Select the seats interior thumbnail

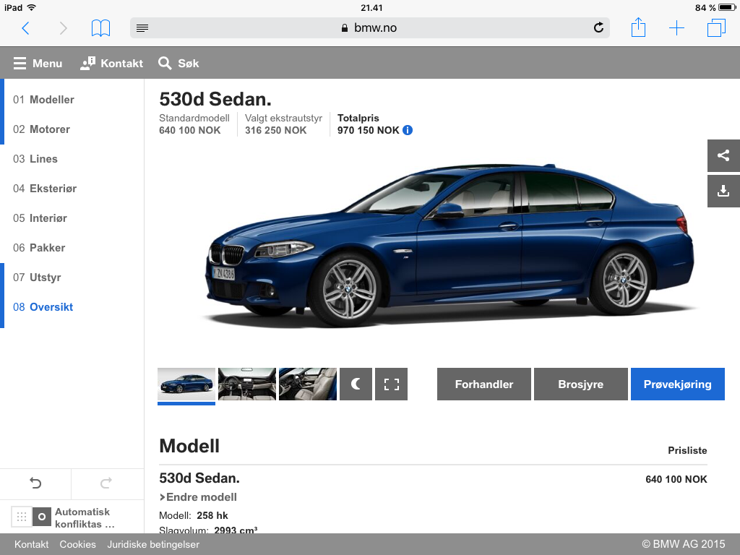tap(308, 384)
